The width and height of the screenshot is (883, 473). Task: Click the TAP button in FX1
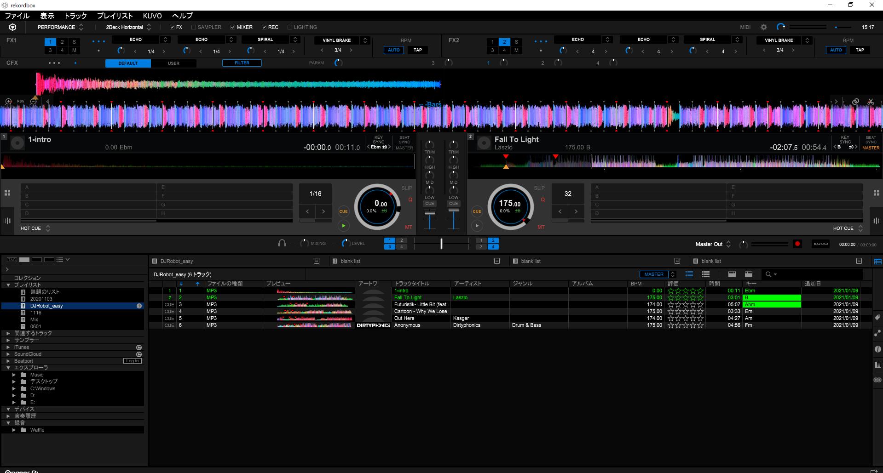coord(417,50)
